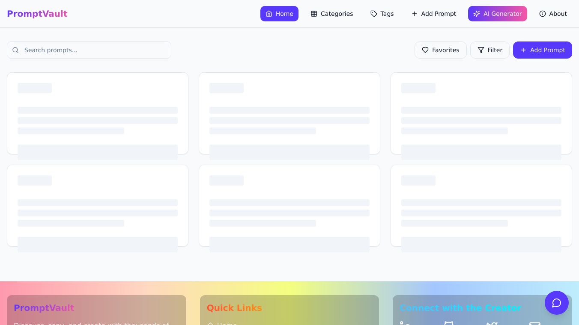The image size is (579, 325).
Task: Open the floating chat bubble button
Action: (x=556, y=303)
